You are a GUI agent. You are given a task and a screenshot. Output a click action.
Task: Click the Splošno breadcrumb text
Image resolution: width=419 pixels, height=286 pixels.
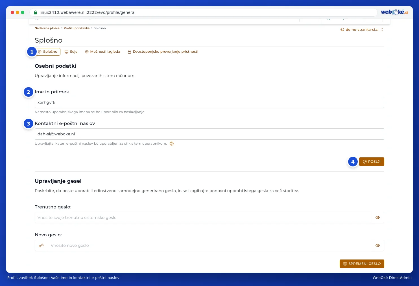[100, 28]
